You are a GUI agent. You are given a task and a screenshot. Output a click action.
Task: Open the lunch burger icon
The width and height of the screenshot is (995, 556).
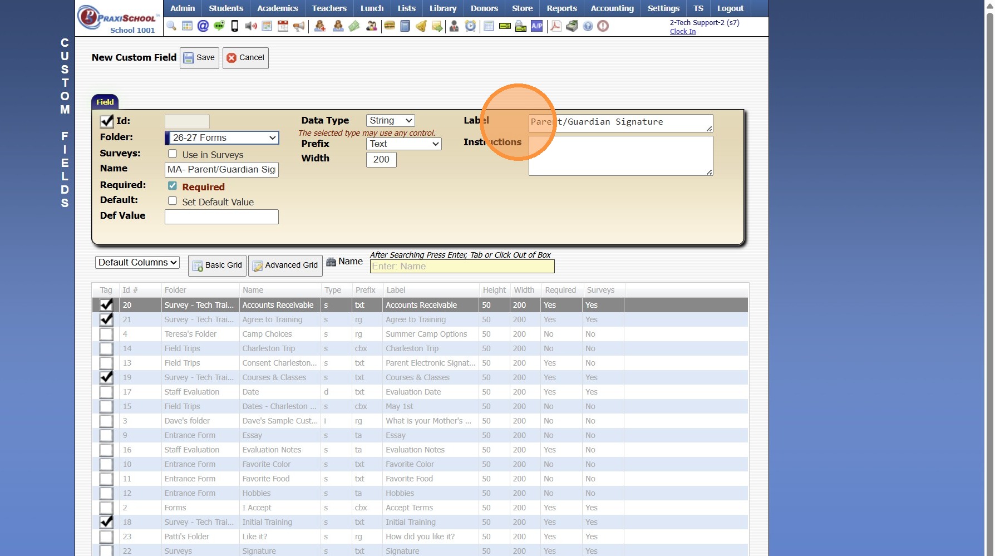coord(390,26)
